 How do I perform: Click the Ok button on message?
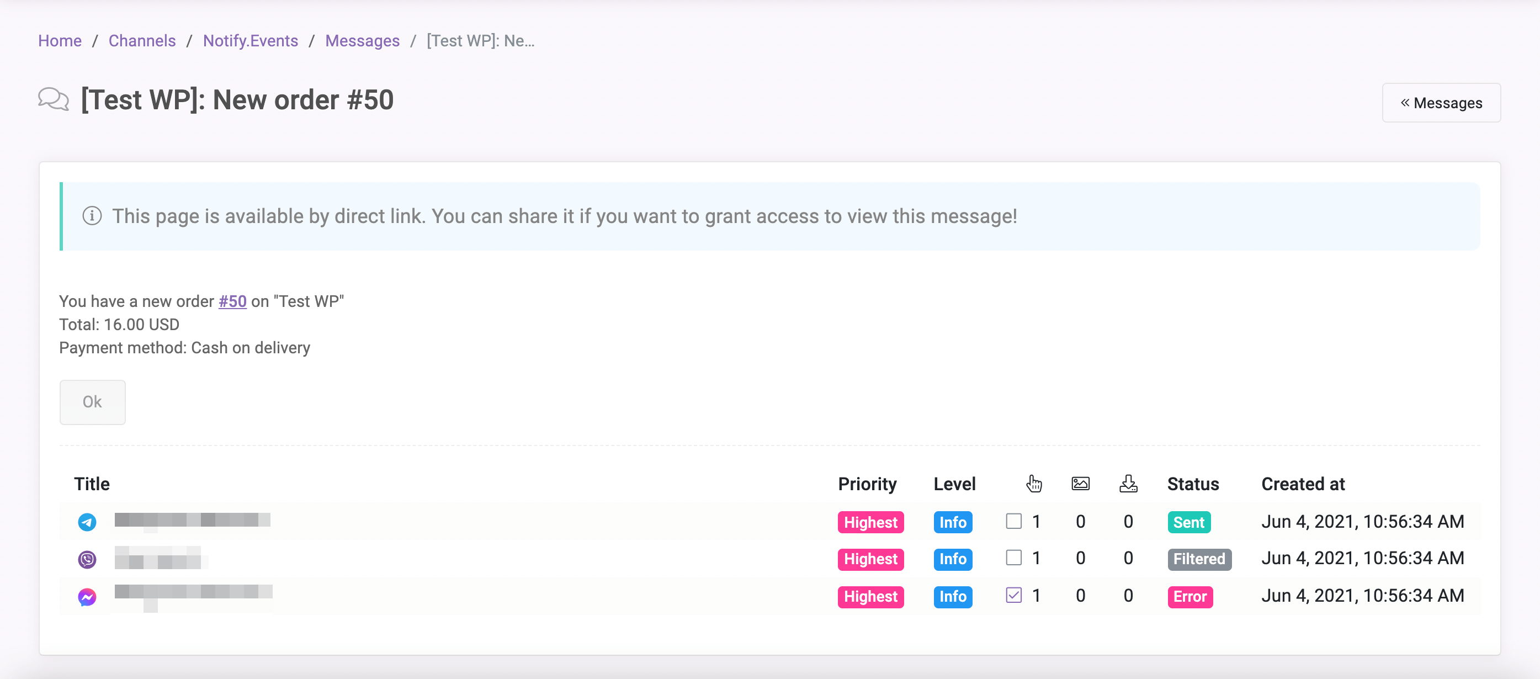click(x=92, y=401)
